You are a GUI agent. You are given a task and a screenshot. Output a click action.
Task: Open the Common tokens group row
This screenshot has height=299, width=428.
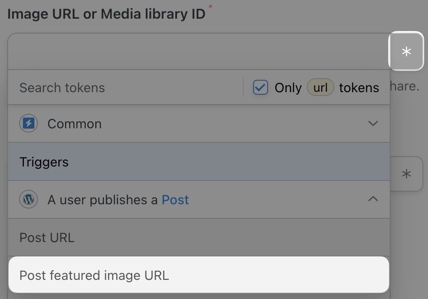(x=170, y=124)
